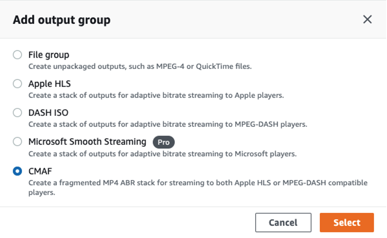The height and width of the screenshot is (238, 387).
Task: Click the DASH ISO label text
Action: [x=48, y=113]
